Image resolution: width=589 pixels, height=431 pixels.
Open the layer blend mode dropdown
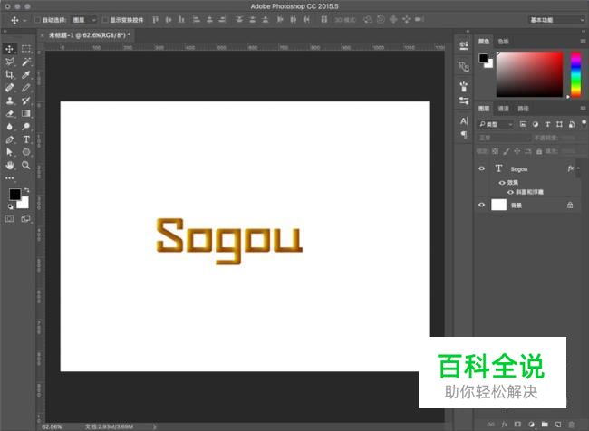(x=504, y=138)
